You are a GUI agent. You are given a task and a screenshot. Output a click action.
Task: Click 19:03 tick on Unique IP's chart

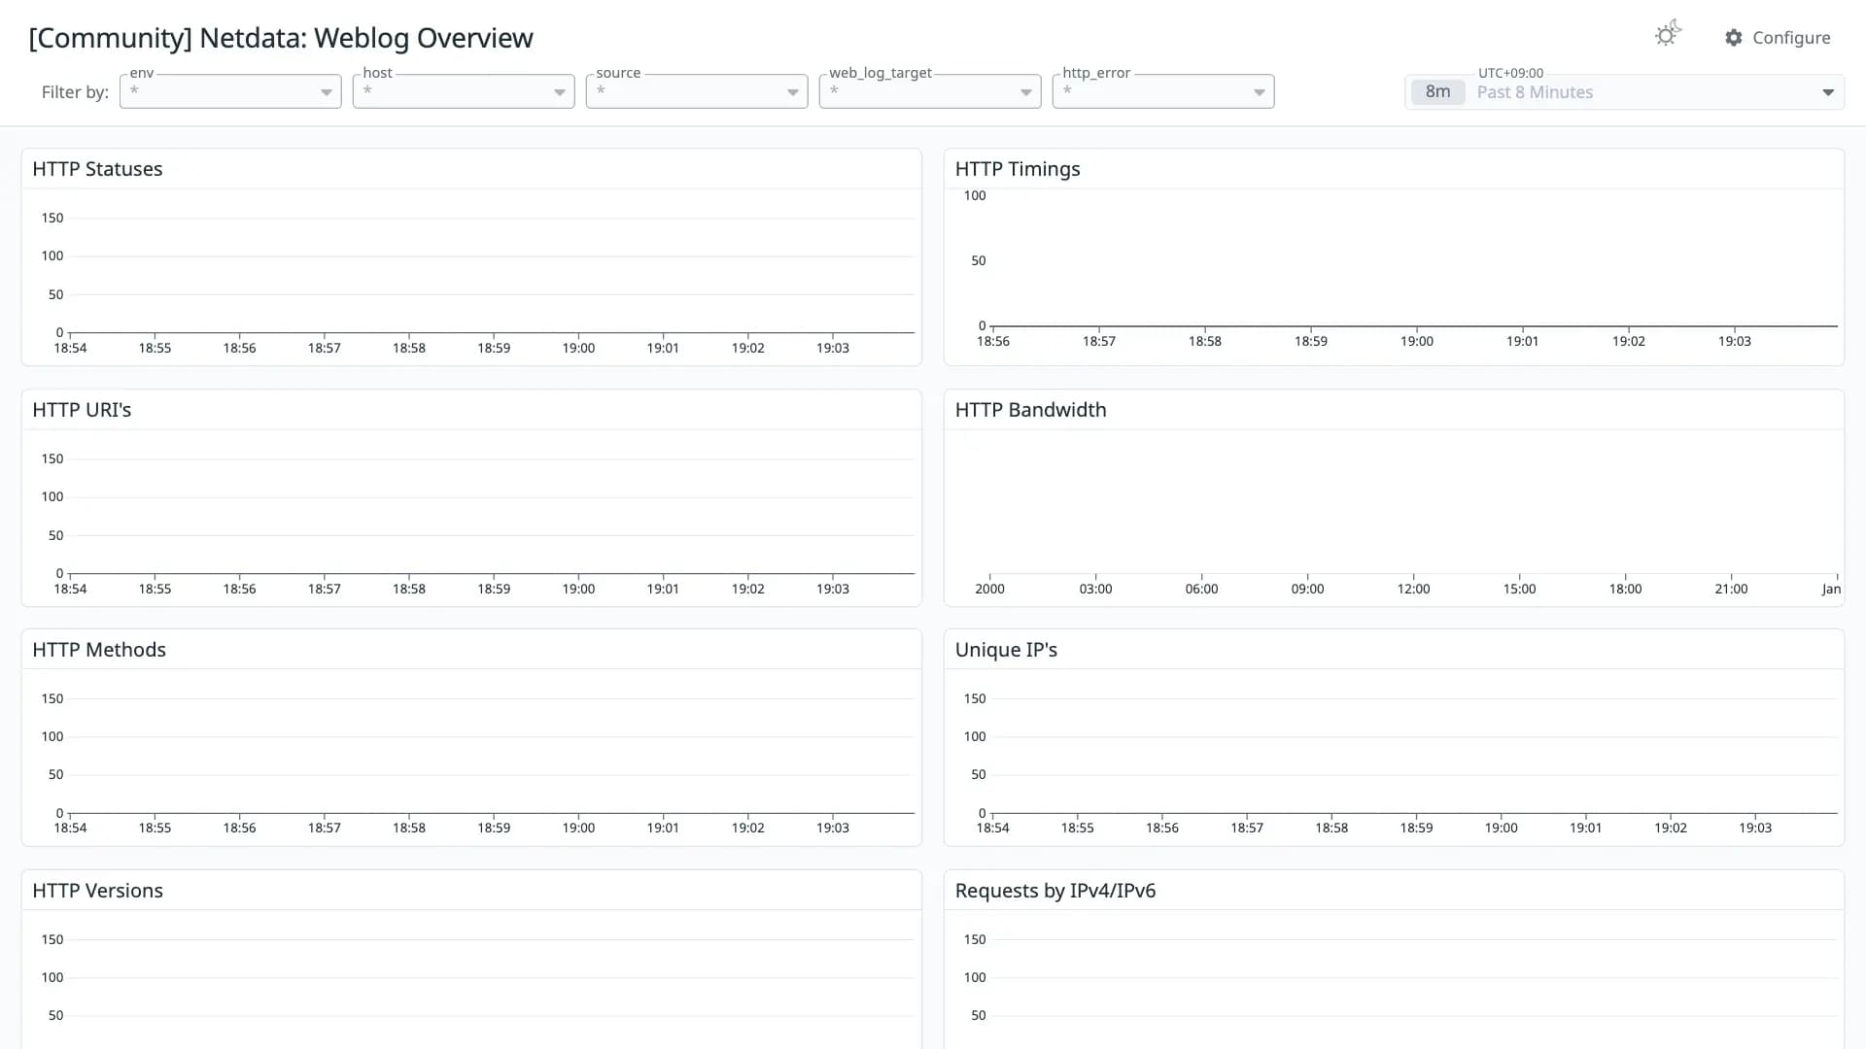1755,829
